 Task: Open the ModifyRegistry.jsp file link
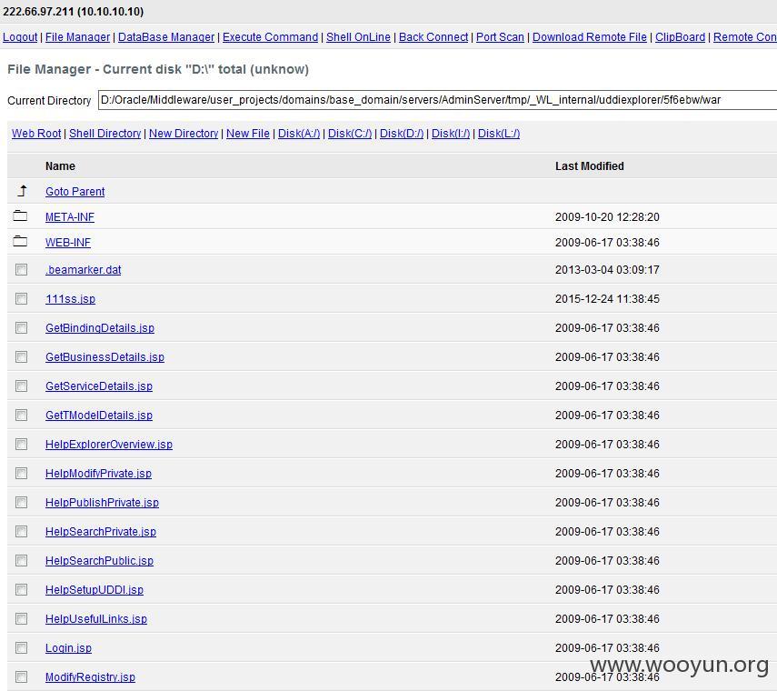90,677
